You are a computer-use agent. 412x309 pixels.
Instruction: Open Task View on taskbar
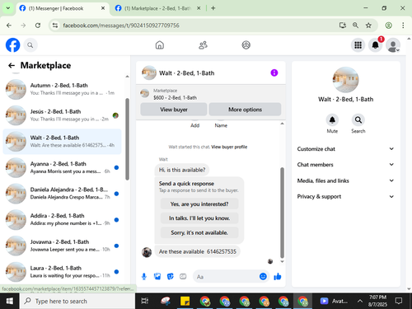click(x=144, y=301)
